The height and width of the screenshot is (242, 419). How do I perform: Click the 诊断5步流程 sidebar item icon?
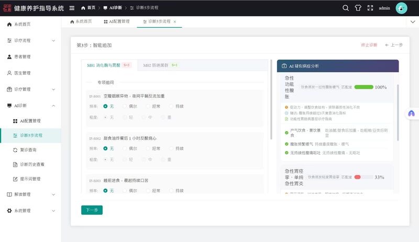15,135
